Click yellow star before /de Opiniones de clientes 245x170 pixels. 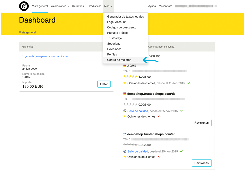(x=125, y=116)
